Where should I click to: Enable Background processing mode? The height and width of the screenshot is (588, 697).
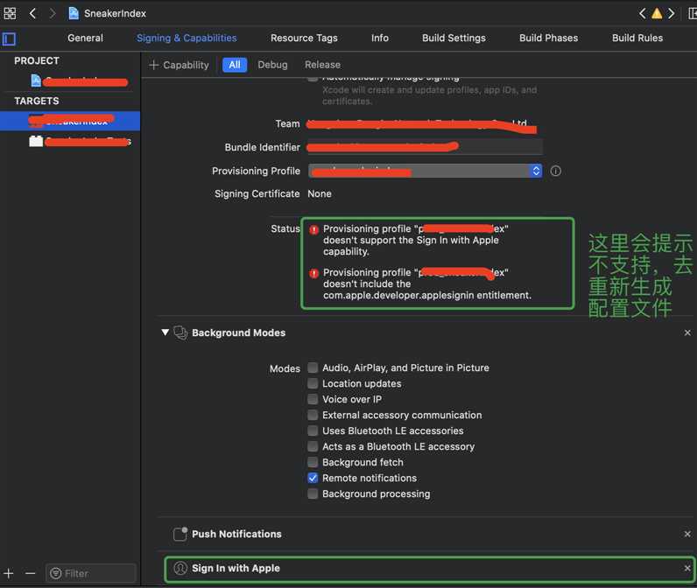[313, 493]
